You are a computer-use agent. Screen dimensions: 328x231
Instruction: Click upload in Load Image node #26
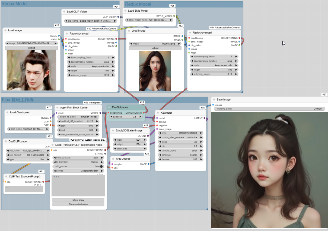coord(31,48)
